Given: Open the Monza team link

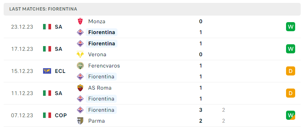Looking at the screenshot, I should 97,21.
